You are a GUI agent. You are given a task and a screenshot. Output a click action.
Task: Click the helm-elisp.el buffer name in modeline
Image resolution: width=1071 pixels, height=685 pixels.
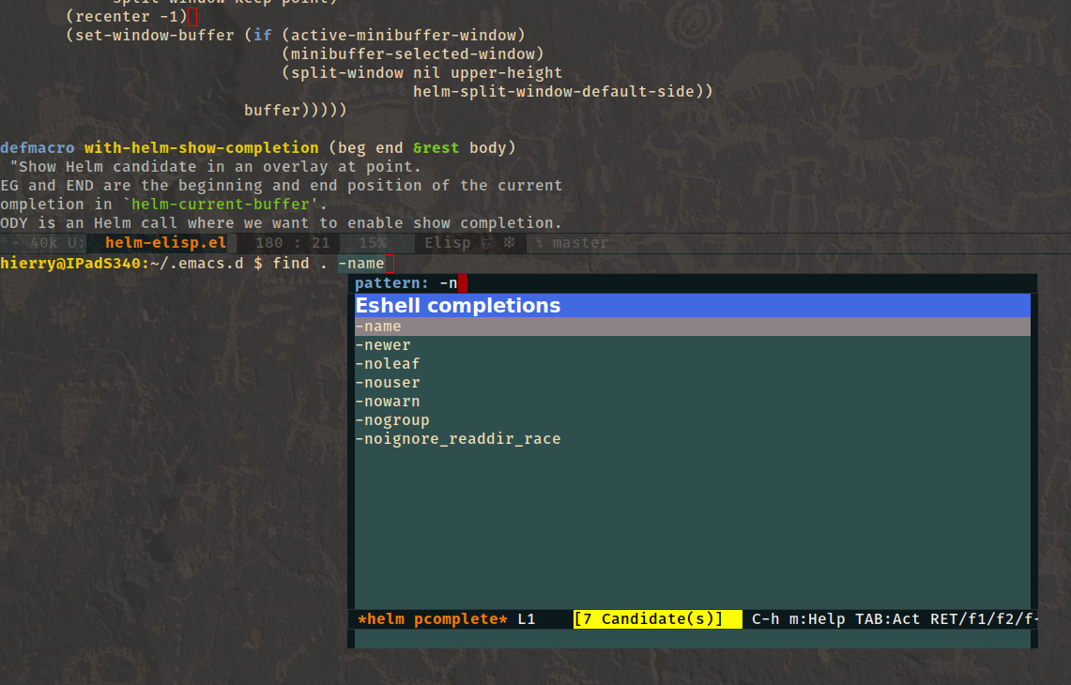(165, 242)
